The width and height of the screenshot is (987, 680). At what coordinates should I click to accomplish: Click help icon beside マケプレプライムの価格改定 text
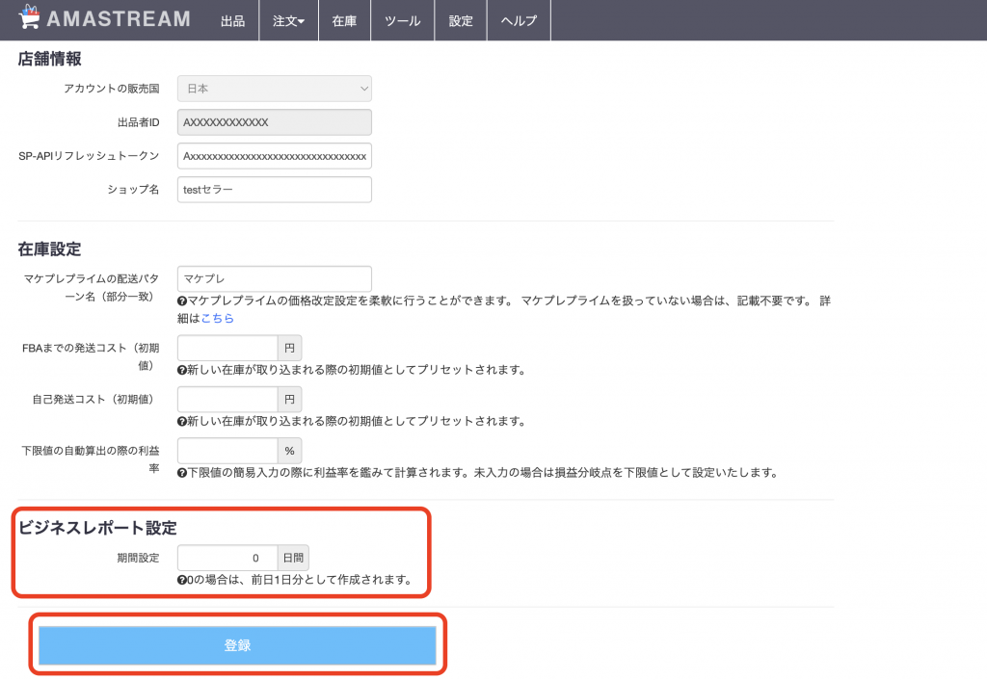182,301
